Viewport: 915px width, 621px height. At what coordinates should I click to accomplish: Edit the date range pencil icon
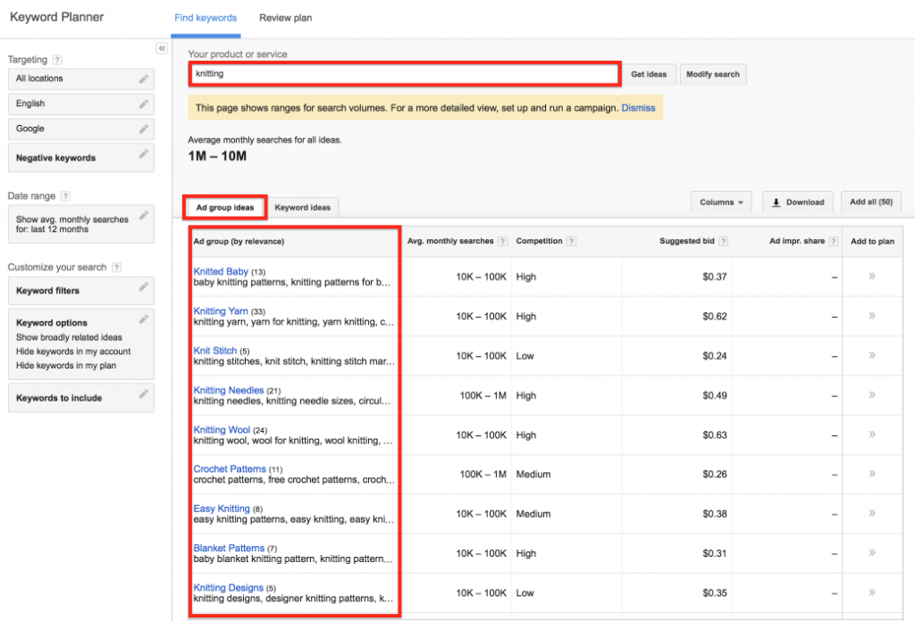(144, 216)
